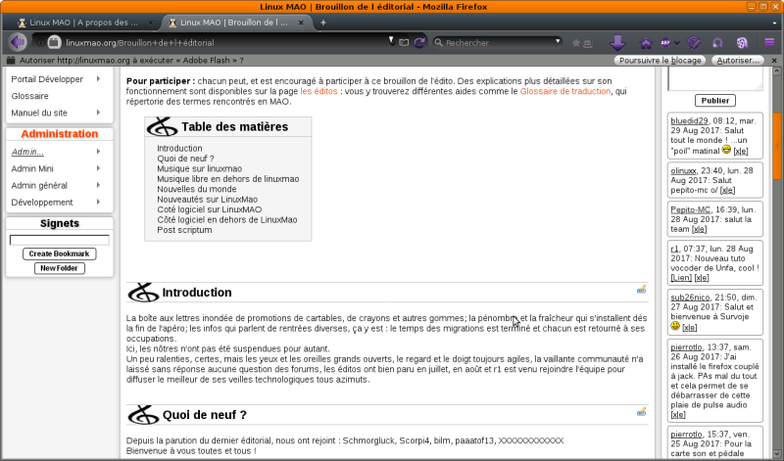Screen dimensions: 784x461
Task: Click the page vertical scrollbar thumb
Action: point(776,147)
